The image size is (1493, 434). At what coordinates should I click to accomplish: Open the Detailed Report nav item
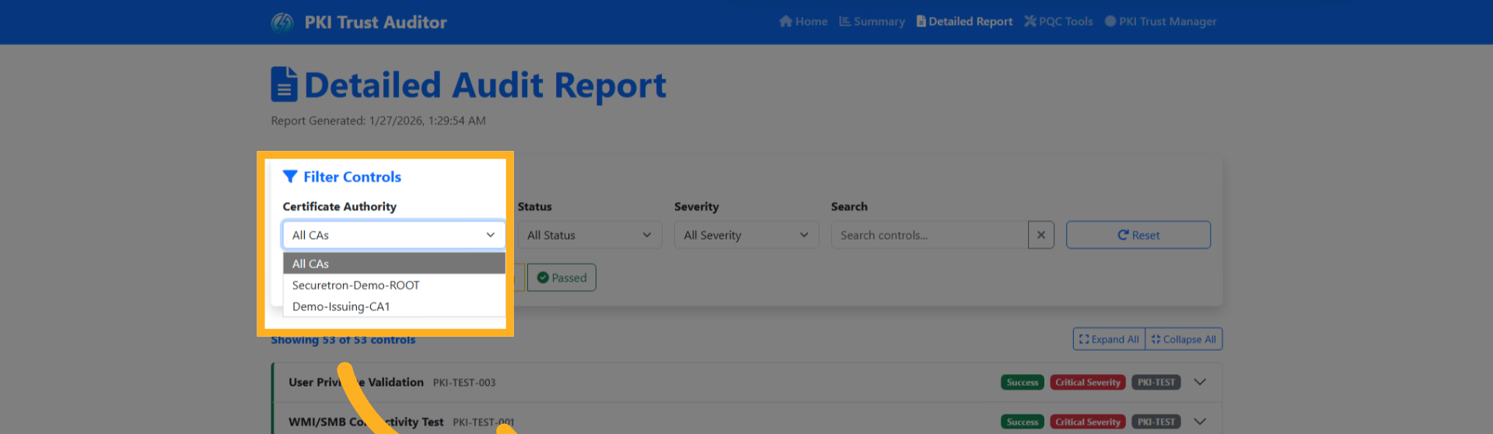point(964,22)
